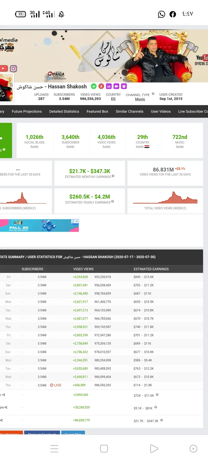Switch to the Featured Box tab
Viewport: 208px width, 463px height.
point(97,111)
